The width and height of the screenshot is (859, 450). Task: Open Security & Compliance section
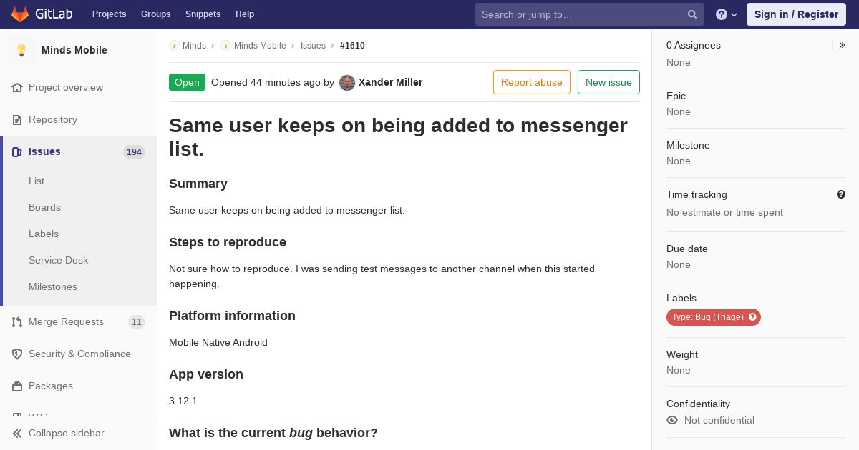point(79,354)
